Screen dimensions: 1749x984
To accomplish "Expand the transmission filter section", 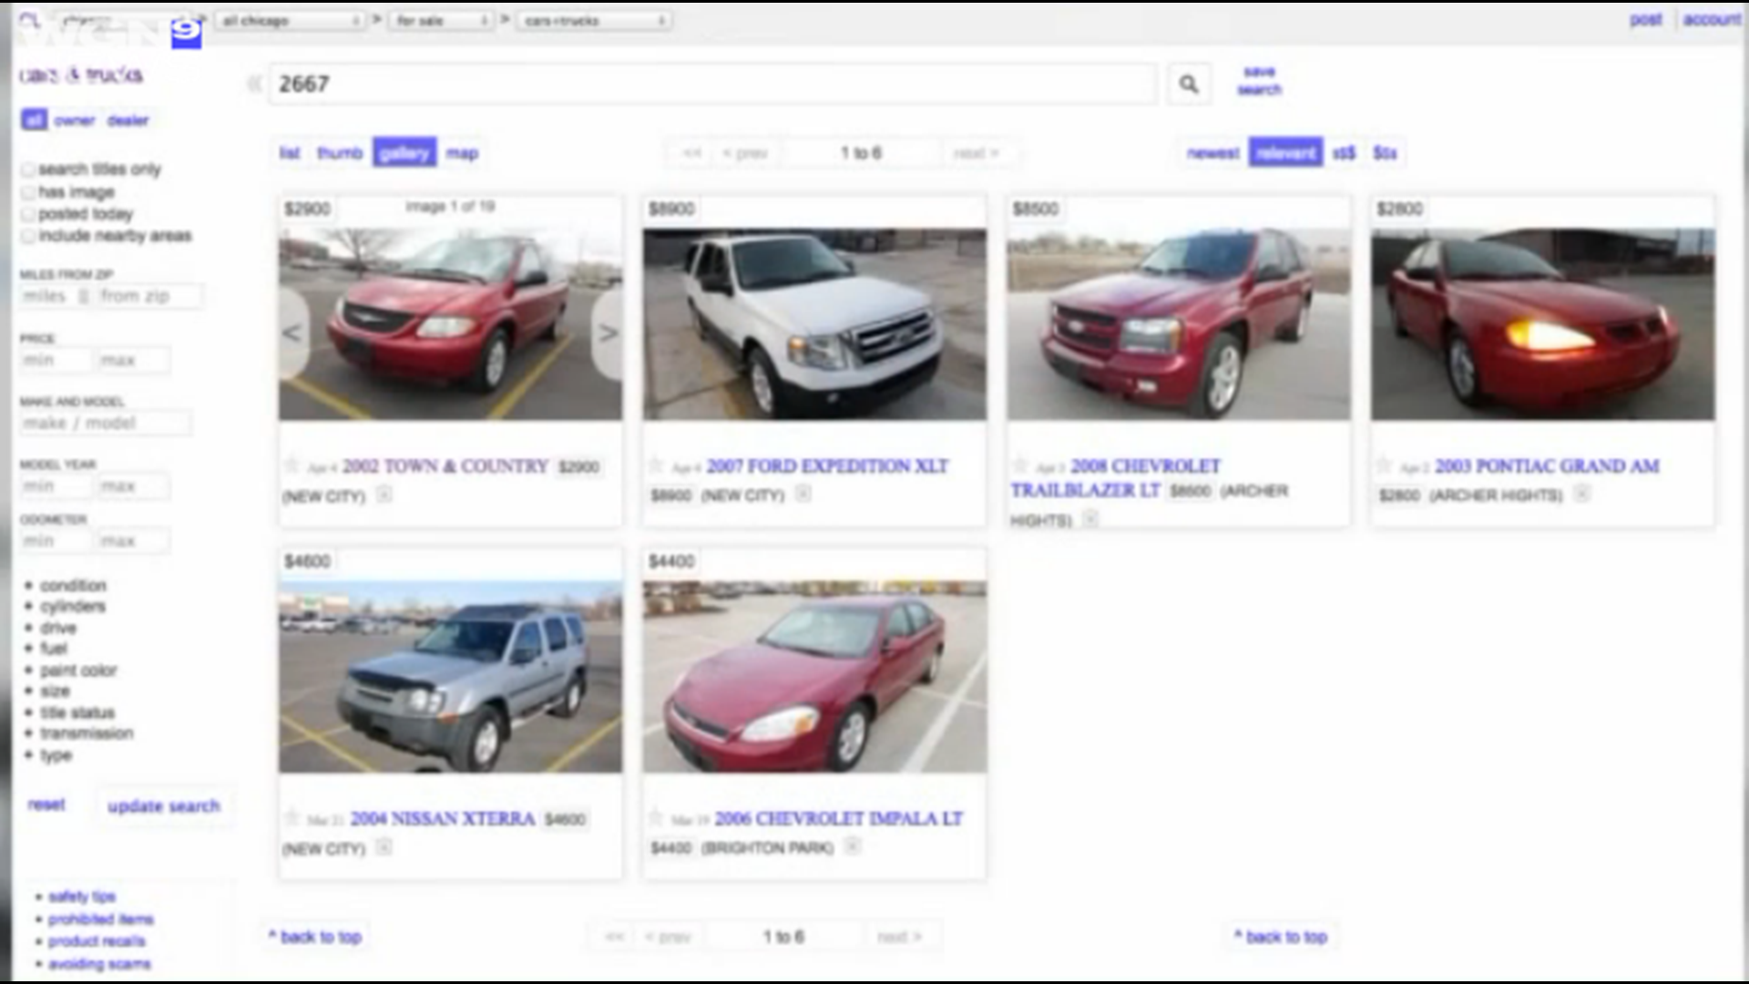I will (x=87, y=733).
